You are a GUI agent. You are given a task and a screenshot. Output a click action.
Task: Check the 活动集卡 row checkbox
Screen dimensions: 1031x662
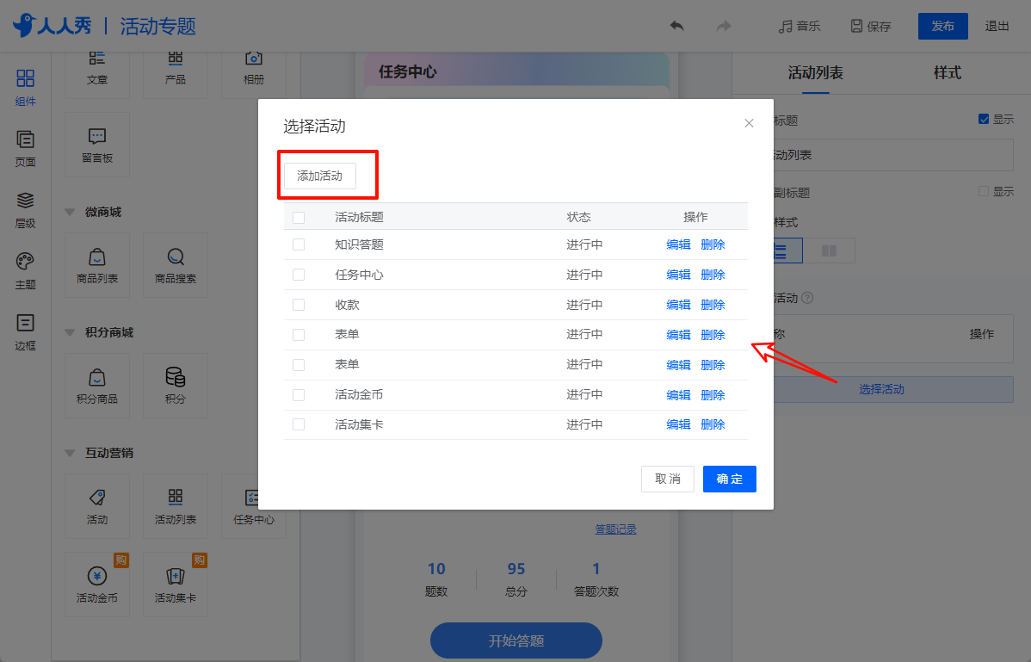(299, 424)
